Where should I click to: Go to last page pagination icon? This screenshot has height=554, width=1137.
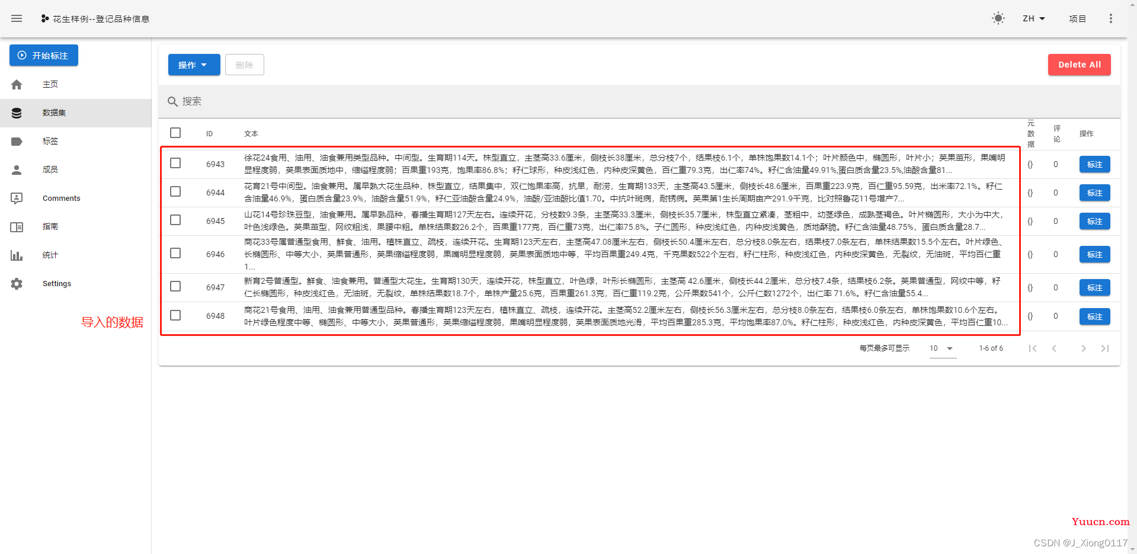tap(1105, 348)
